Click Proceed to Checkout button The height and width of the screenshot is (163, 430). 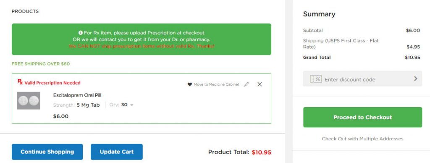tap(362, 117)
